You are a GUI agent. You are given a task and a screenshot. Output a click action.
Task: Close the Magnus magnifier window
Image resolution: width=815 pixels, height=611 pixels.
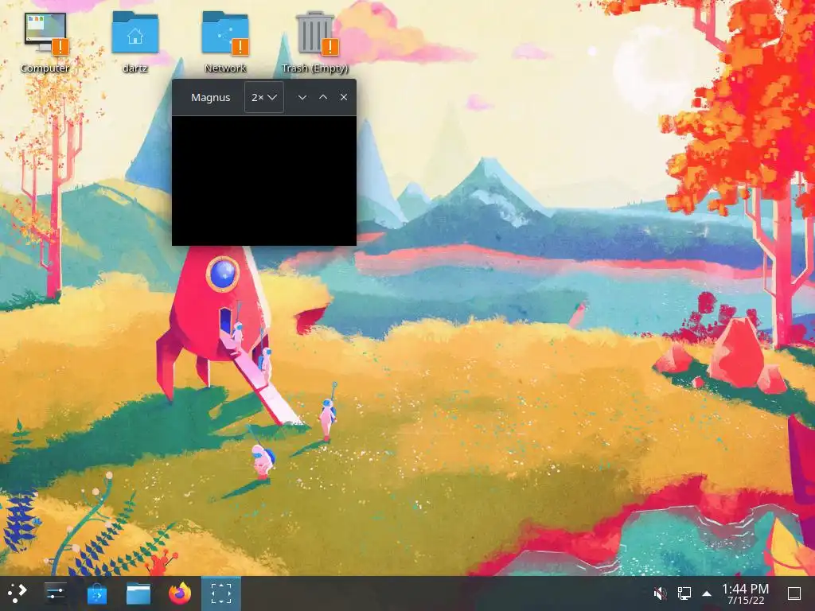(x=344, y=97)
